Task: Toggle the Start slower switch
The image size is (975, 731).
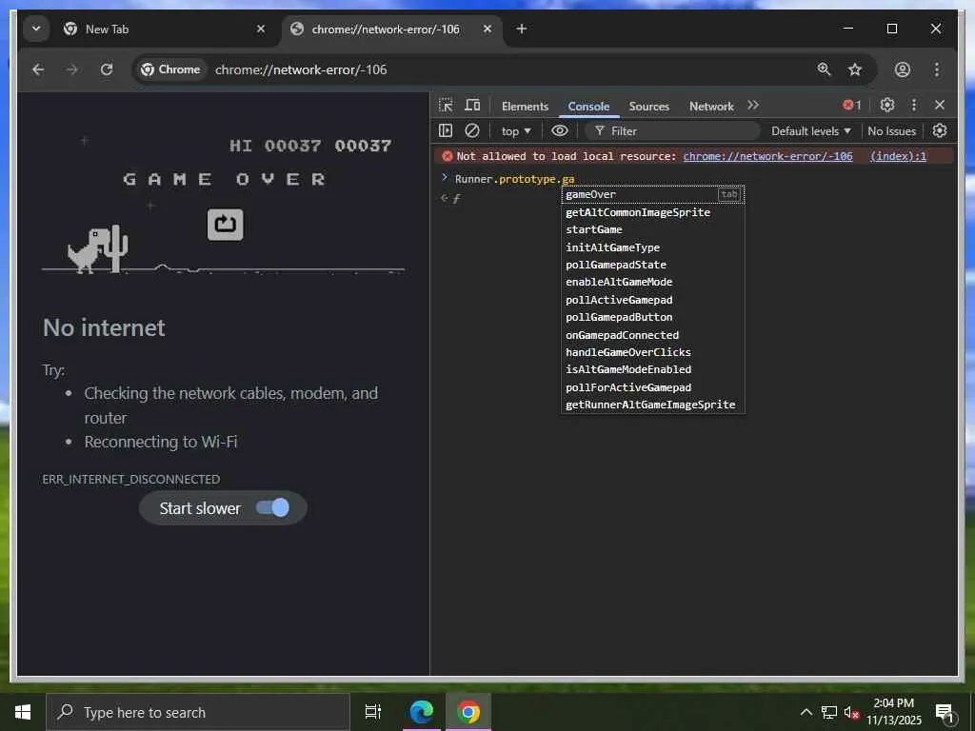Action: click(272, 508)
